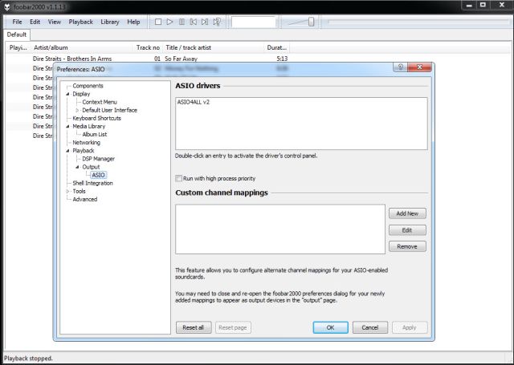Select the ASIO tree item

click(x=98, y=175)
